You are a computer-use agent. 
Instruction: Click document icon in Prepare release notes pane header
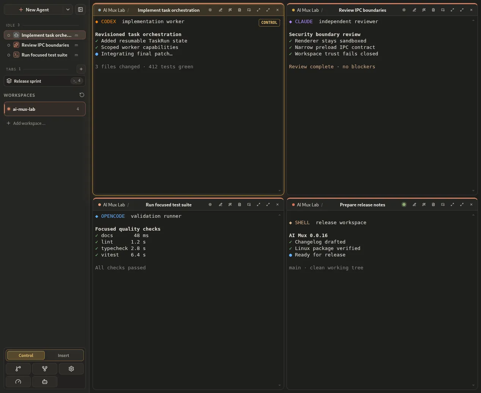pyautogui.click(x=433, y=204)
